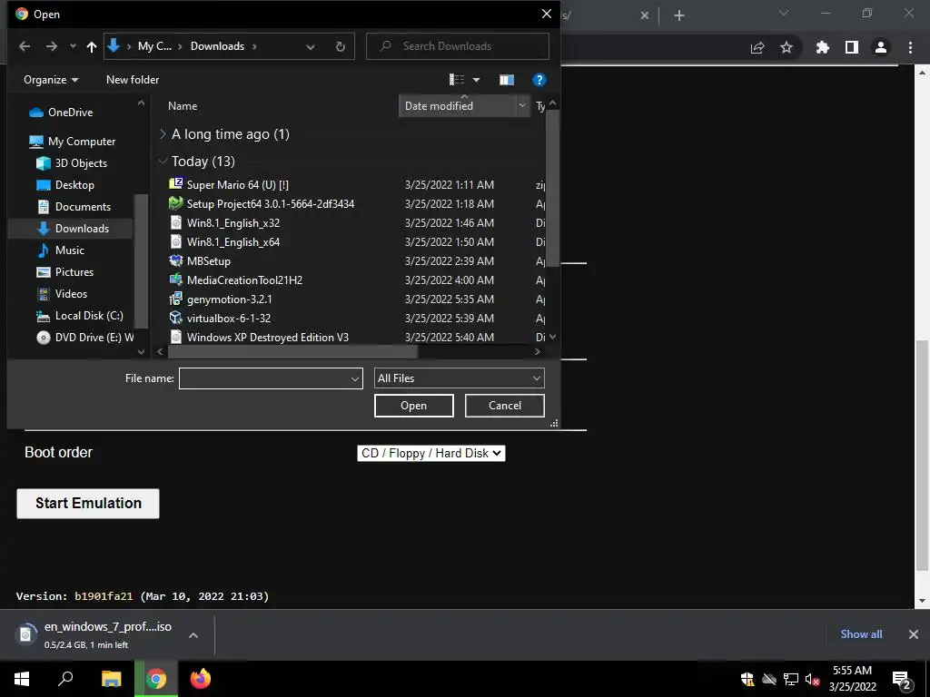The image size is (930, 697).
Task: Click New folder
Action: tap(133, 80)
